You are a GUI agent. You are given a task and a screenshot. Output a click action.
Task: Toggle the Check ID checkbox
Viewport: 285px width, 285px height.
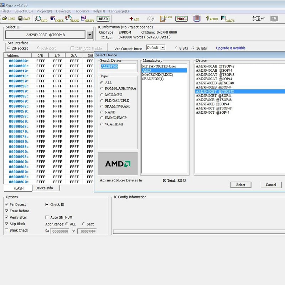[x=47, y=204]
